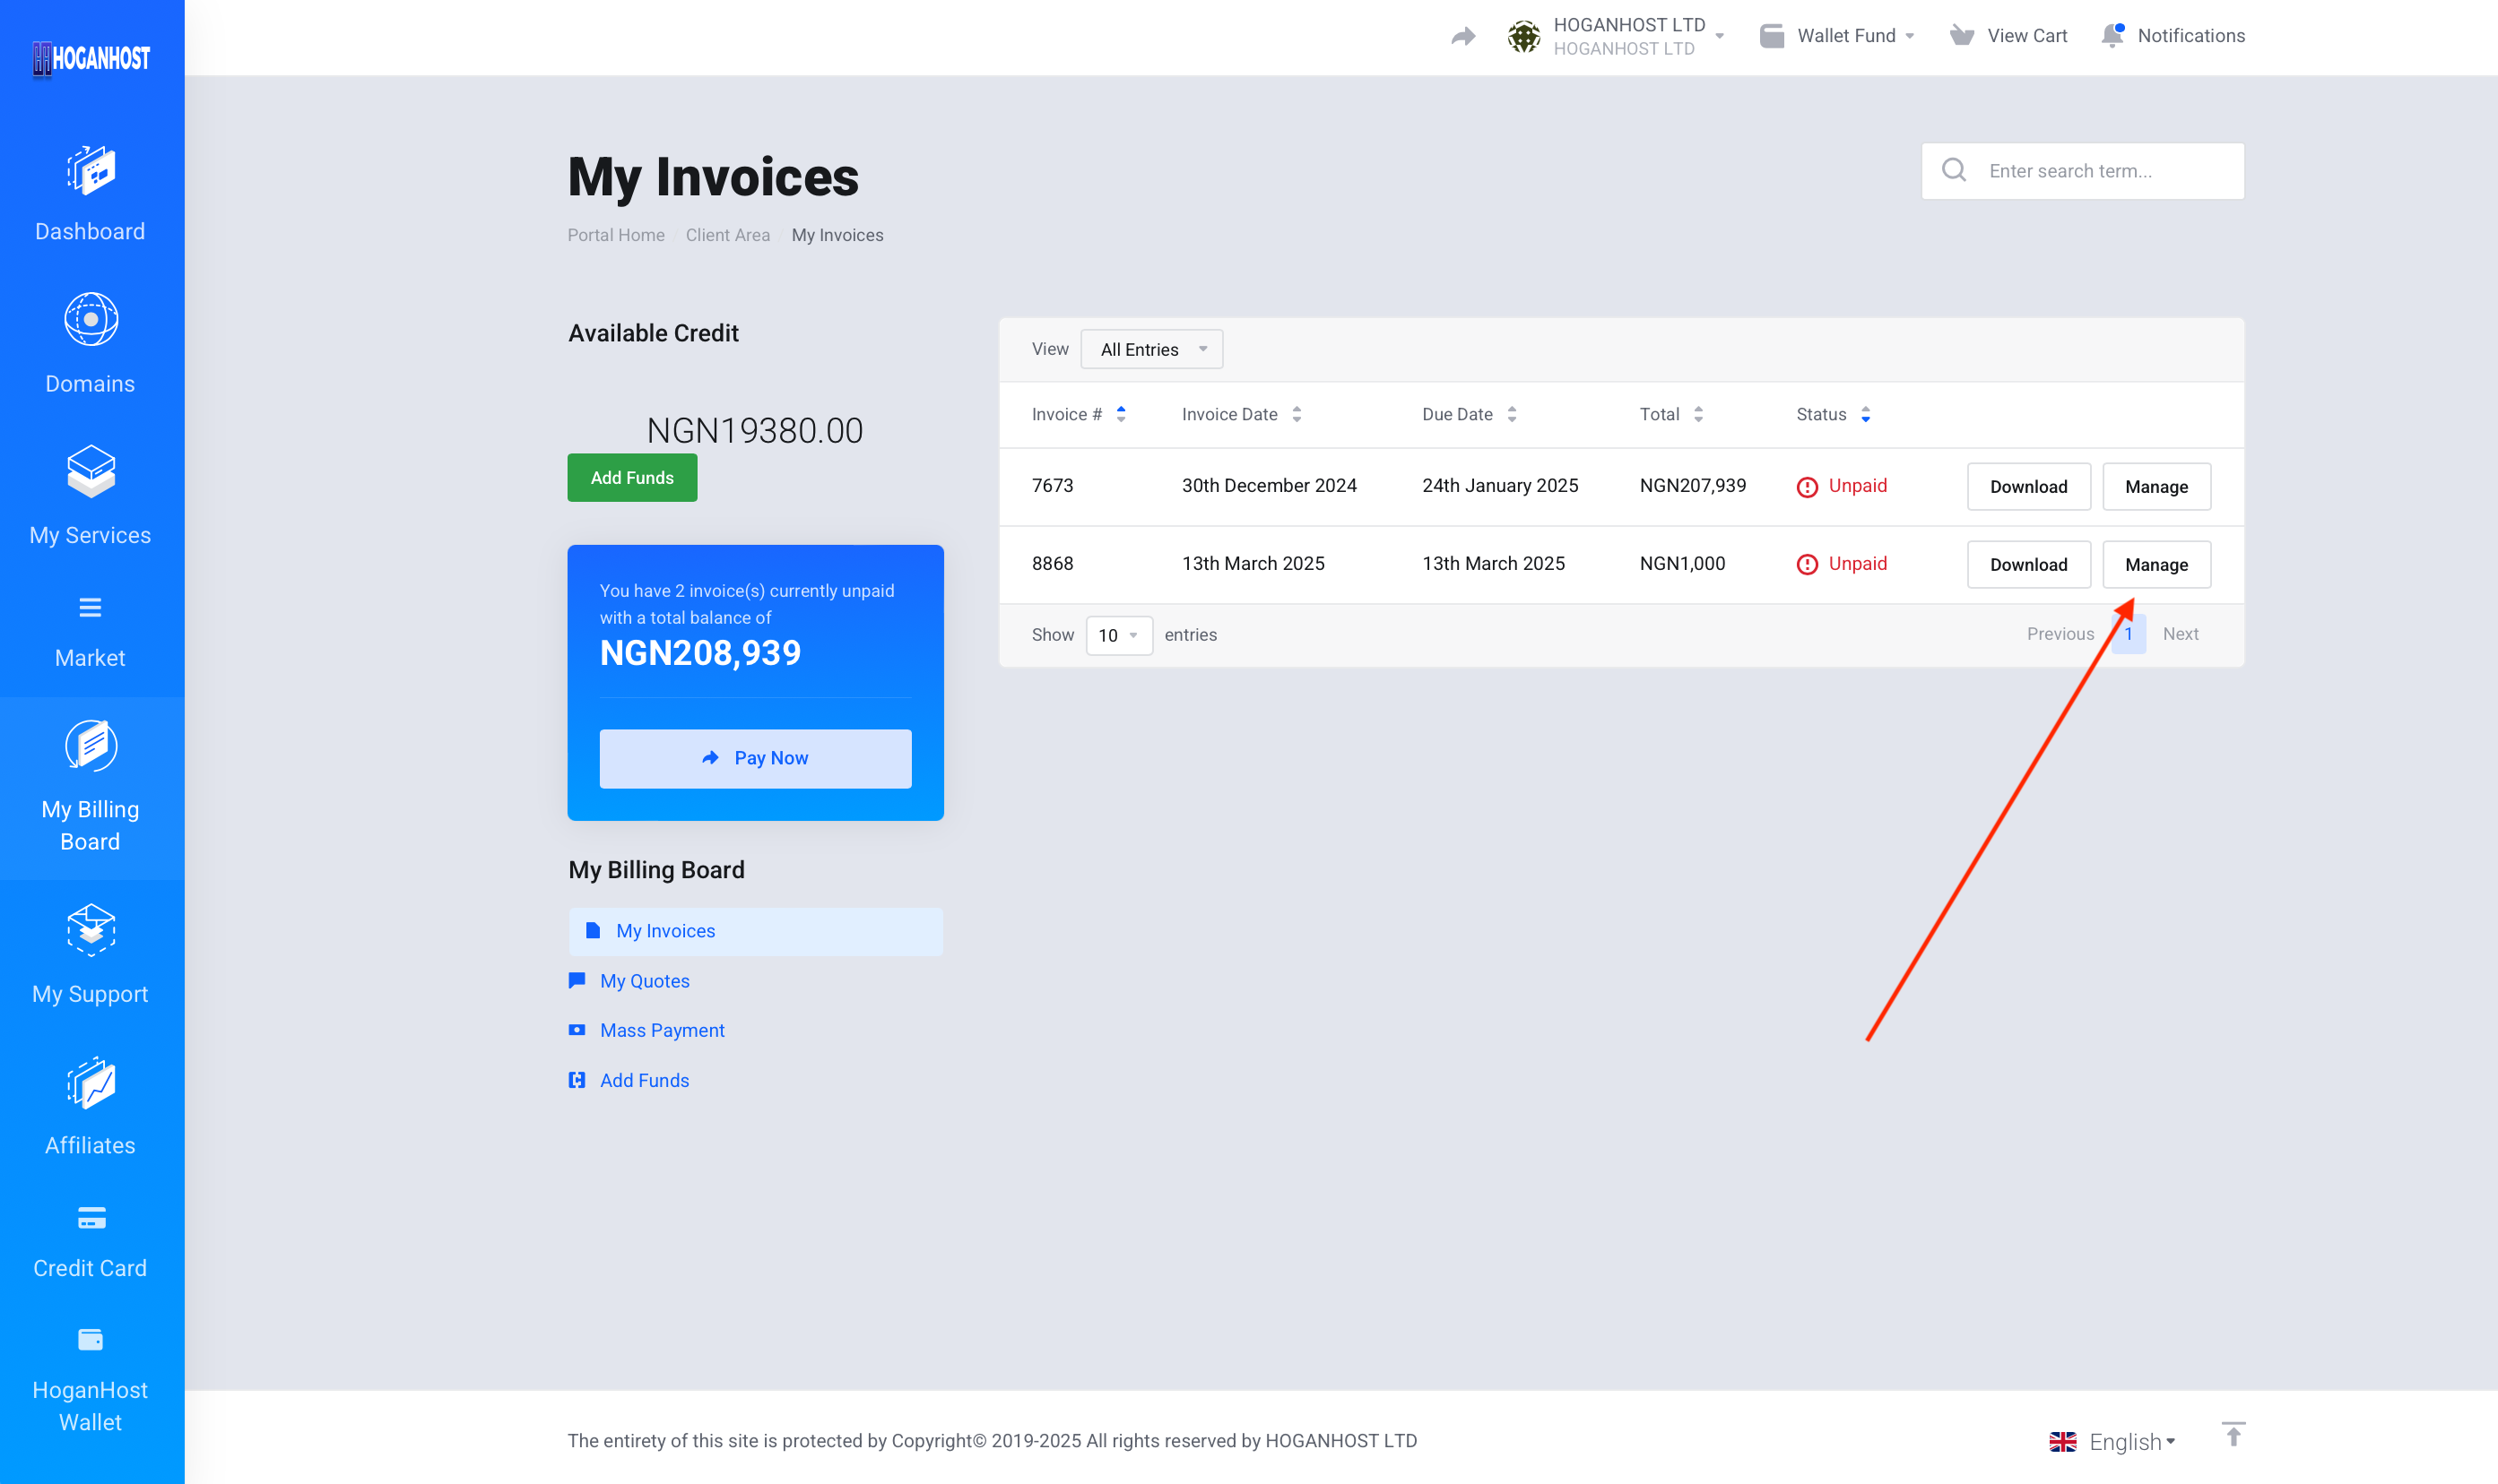Focus the Enter search term field
Image resolution: width=2498 pixels, height=1484 pixels.
[2082, 171]
